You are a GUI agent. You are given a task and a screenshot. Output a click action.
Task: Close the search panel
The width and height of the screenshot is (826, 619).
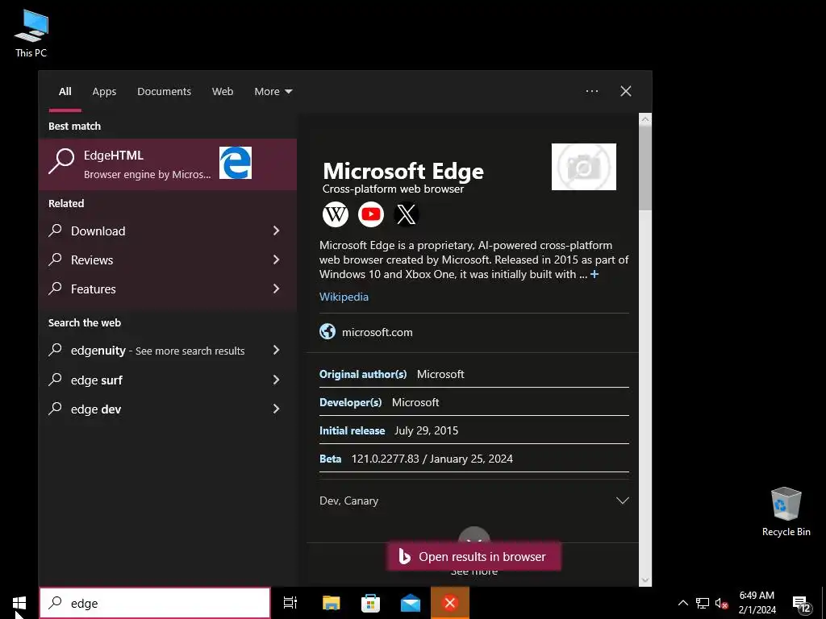(626, 91)
